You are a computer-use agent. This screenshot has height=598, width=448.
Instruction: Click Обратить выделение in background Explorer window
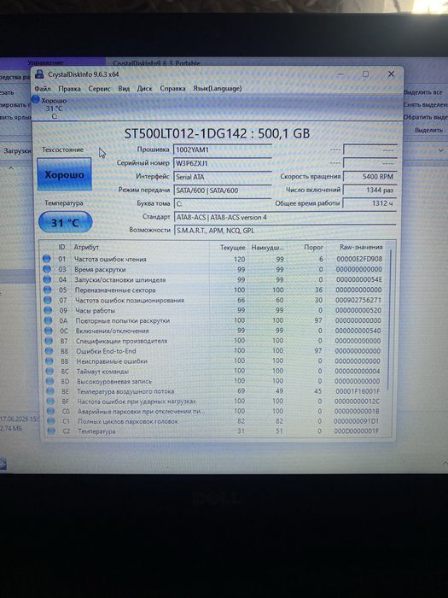[x=426, y=118]
